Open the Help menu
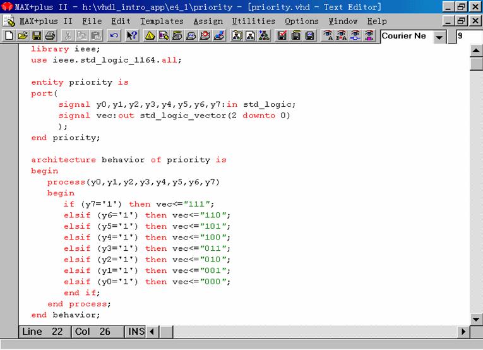Image resolution: width=483 pixels, height=350 pixels. (377, 21)
